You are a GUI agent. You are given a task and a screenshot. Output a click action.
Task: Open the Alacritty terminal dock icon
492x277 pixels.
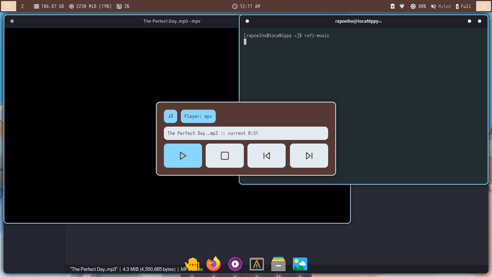coord(257,264)
